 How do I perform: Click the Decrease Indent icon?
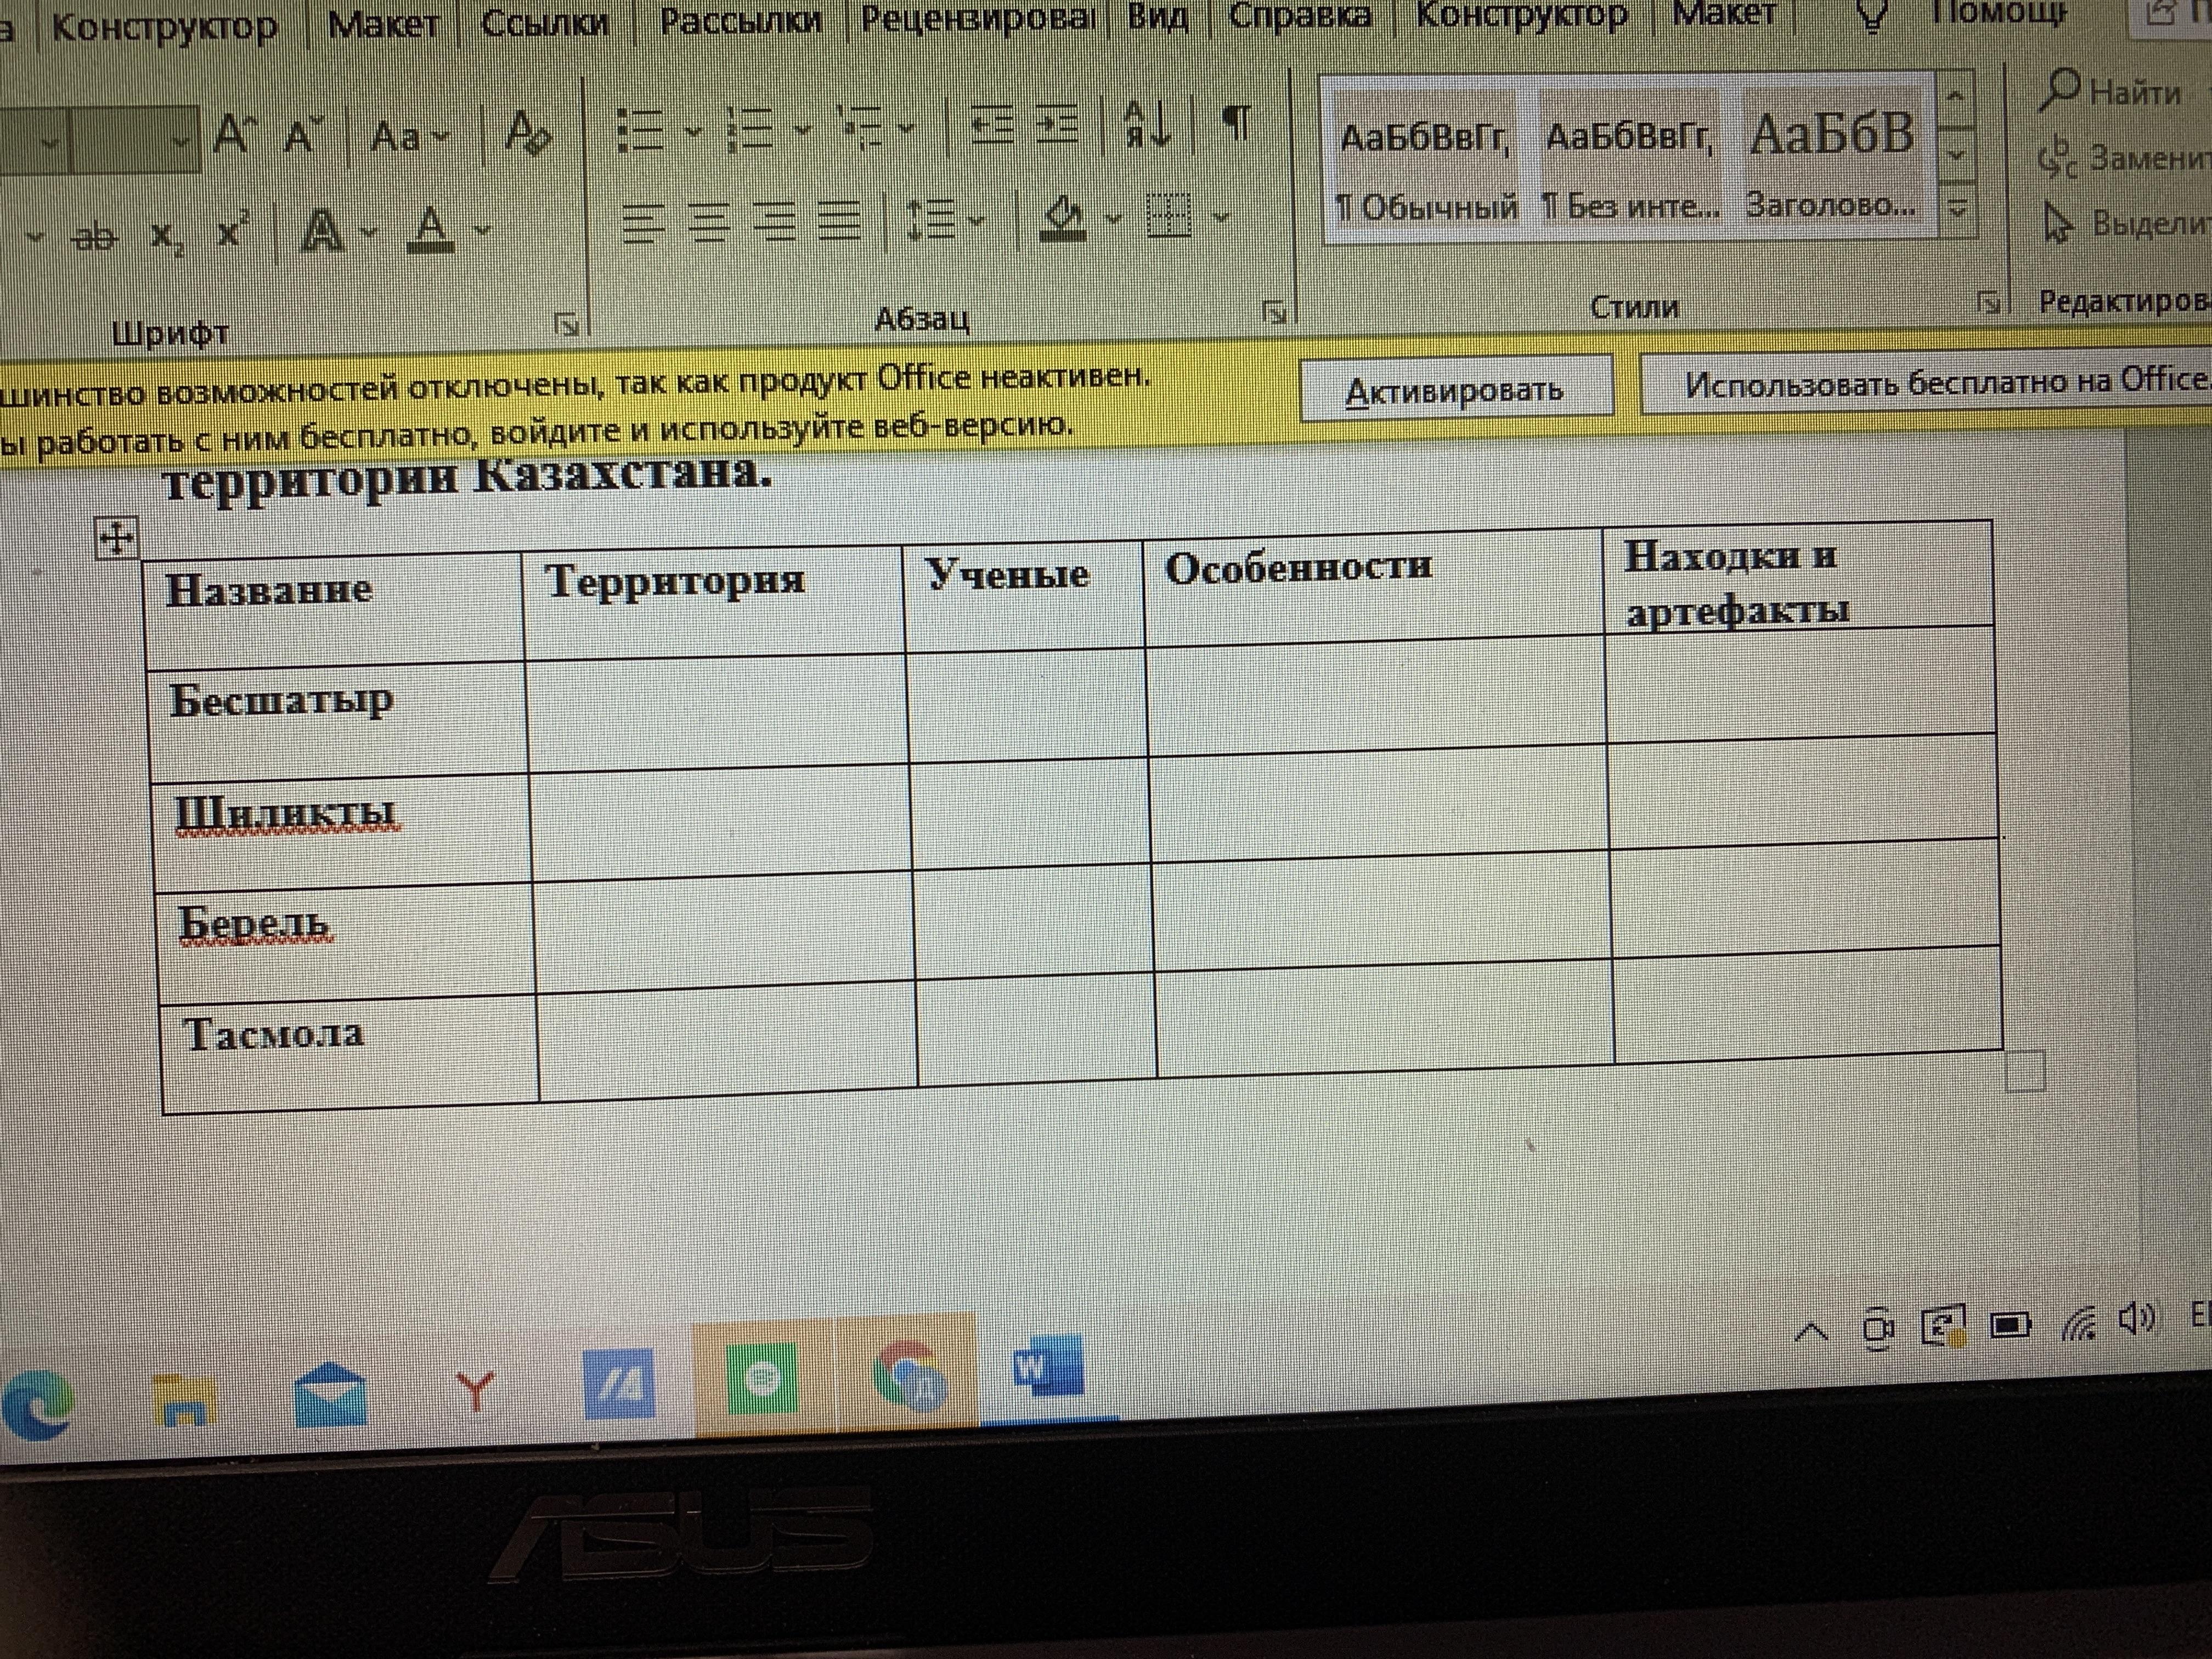tap(992, 124)
